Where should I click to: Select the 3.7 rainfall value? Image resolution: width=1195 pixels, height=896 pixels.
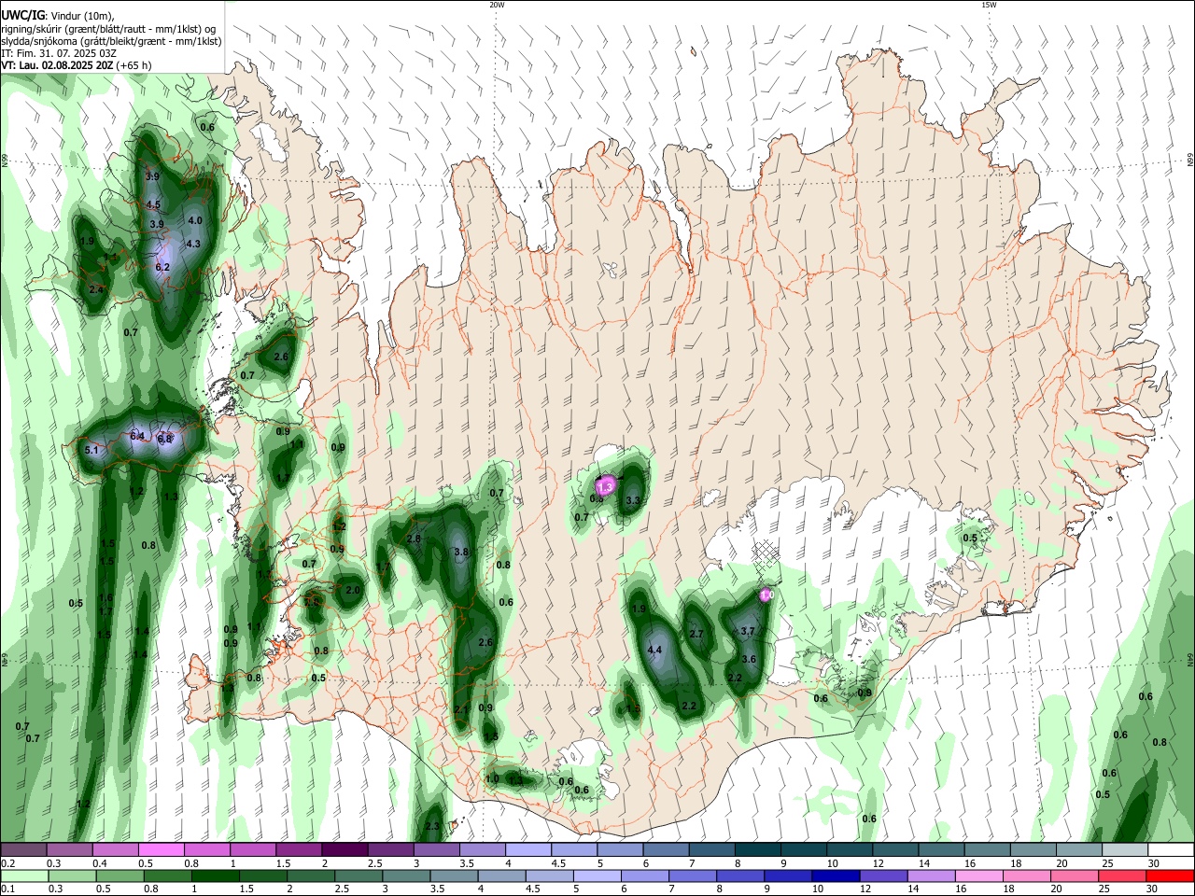[x=747, y=631]
